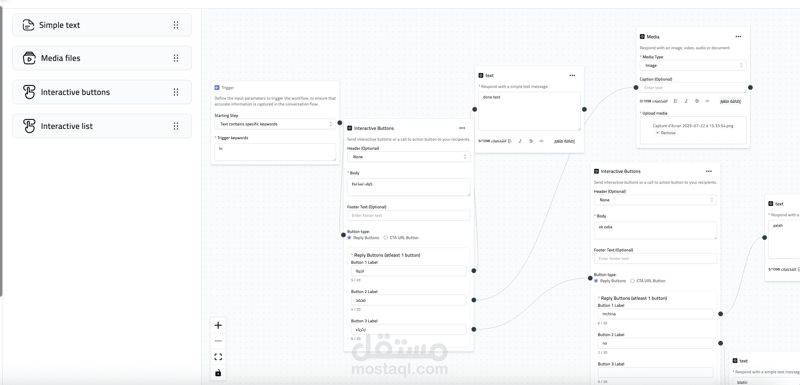Select CTA URL Button in first Interactive Buttons
800x385 pixels.
point(386,238)
